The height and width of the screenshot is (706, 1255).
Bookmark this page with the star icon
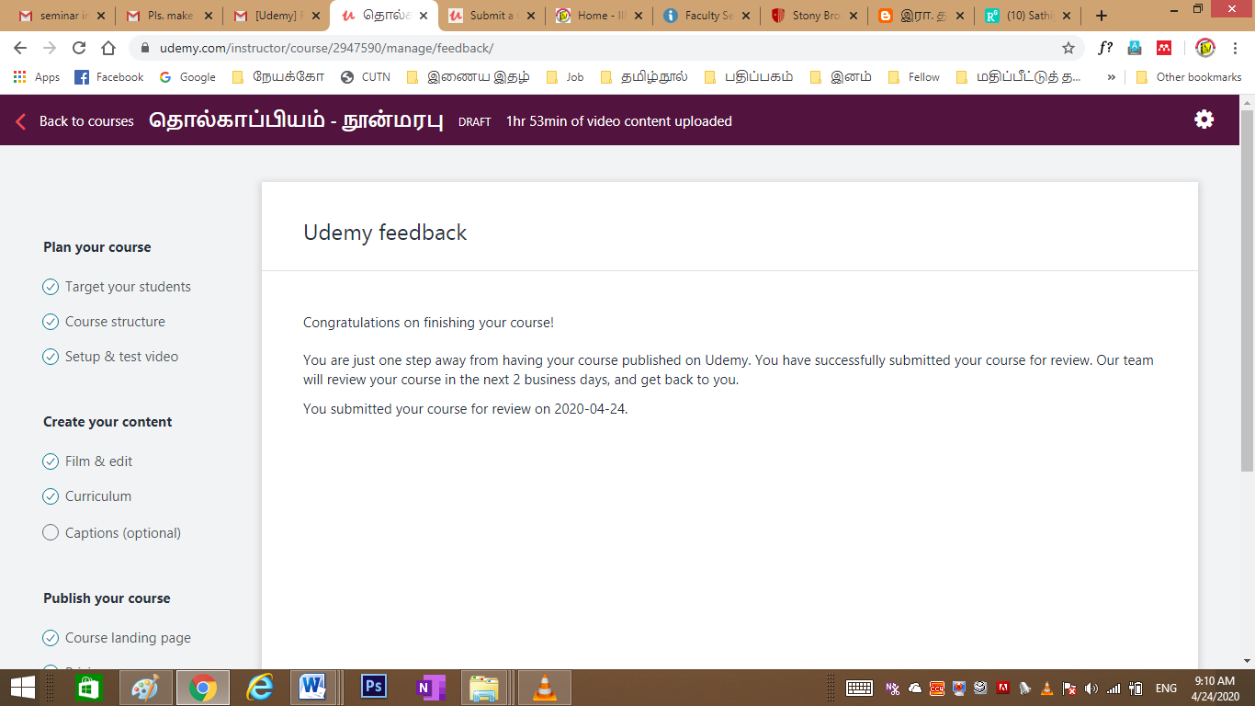pos(1068,48)
